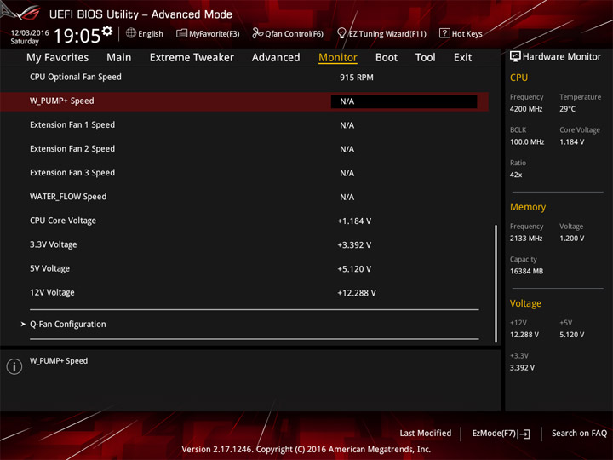Viewport: 613px width, 460px height.
Task: Open the Extreme Tweaker tab
Action: (192, 58)
